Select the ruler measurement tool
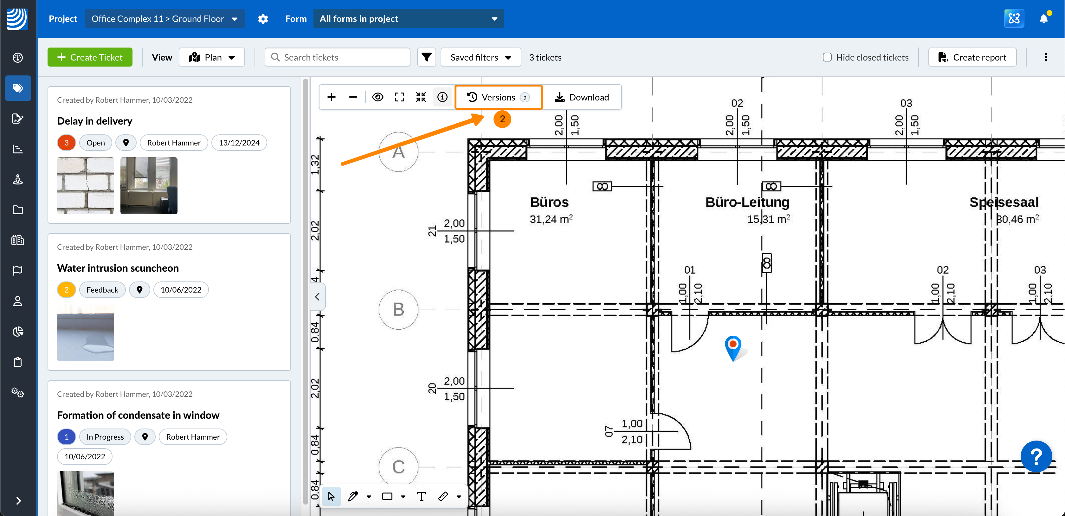1065x516 pixels. [x=443, y=496]
